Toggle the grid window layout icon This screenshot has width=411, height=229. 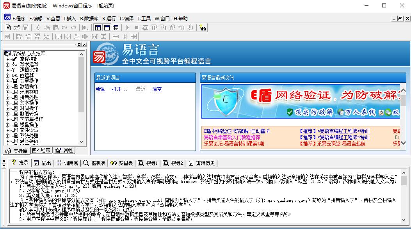tap(115, 27)
